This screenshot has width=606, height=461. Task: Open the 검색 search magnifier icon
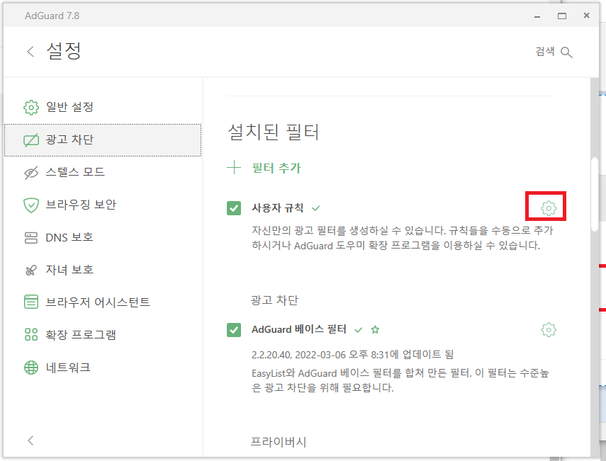point(566,52)
